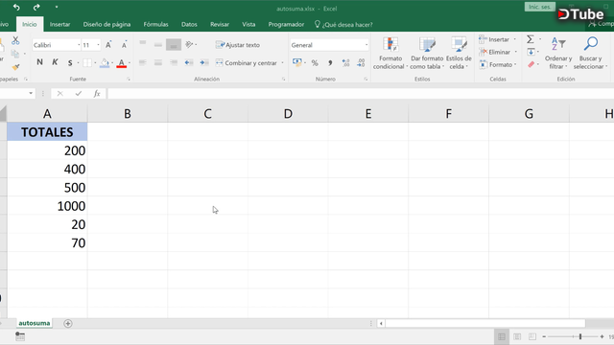This screenshot has height=345, width=614.
Task: Click the Cut scissors icon
Action: [x=15, y=40]
